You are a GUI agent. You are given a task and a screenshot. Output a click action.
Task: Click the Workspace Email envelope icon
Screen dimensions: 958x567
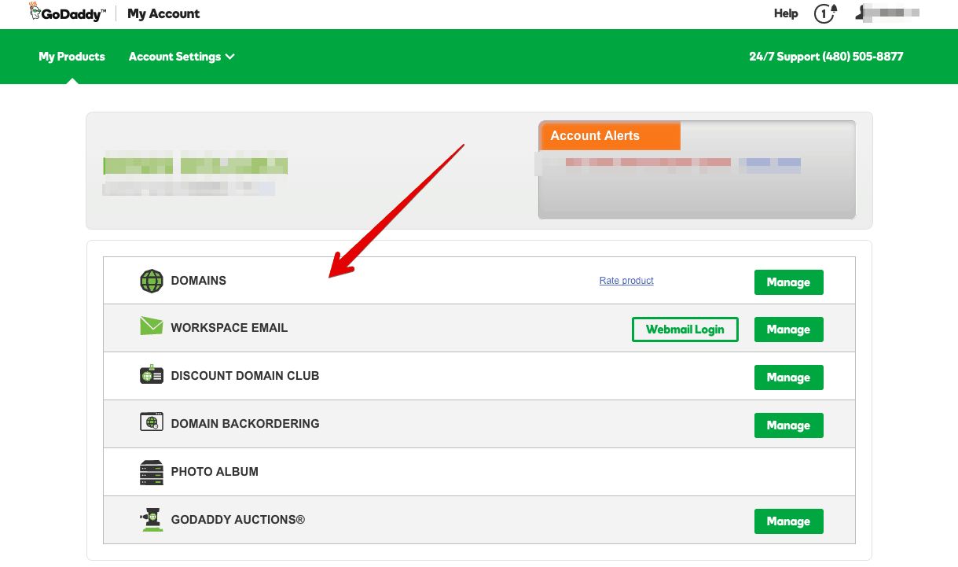tap(152, 326)
